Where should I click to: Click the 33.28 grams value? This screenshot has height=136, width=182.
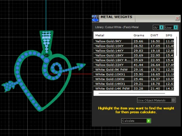point(138,88)
